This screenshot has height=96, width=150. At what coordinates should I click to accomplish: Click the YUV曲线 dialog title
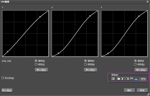pos(5,2)
